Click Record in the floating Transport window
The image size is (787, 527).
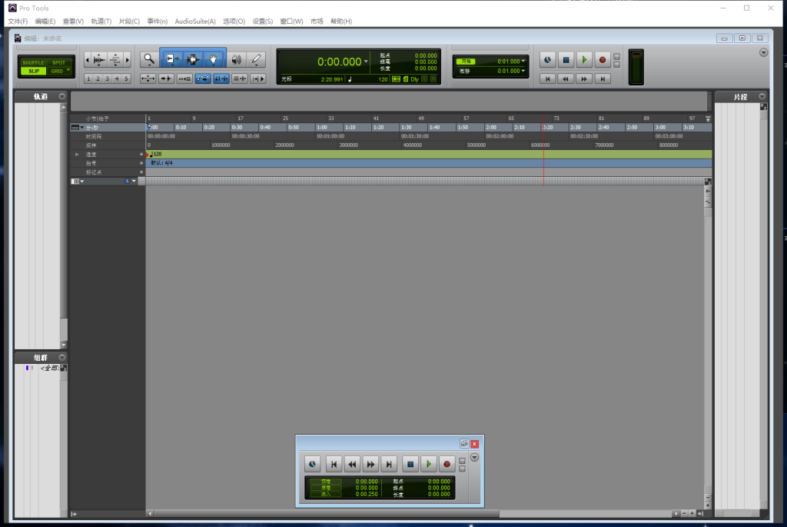tap(447, 464)
